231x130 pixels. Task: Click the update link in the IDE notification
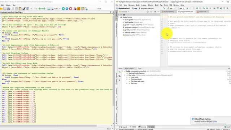(214, 122)
